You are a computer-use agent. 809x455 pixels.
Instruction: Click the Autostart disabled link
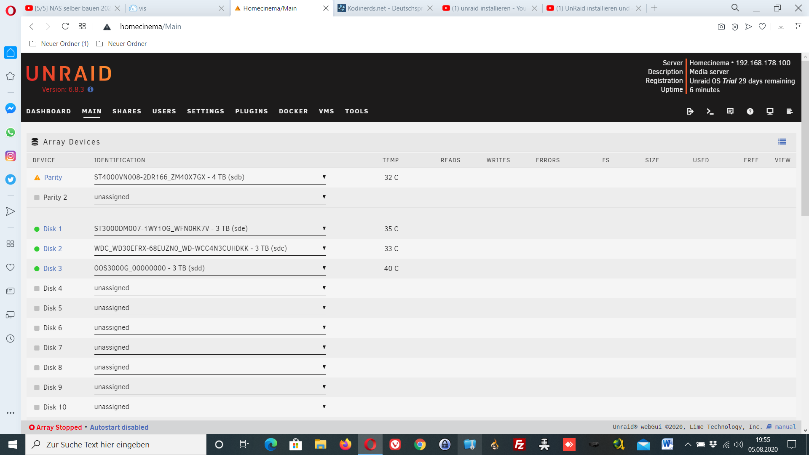point(119,427)
